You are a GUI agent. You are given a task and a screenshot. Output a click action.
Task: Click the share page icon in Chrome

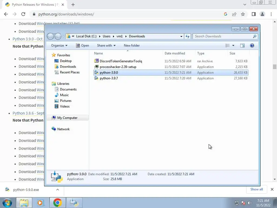click(x=234, y=14)
